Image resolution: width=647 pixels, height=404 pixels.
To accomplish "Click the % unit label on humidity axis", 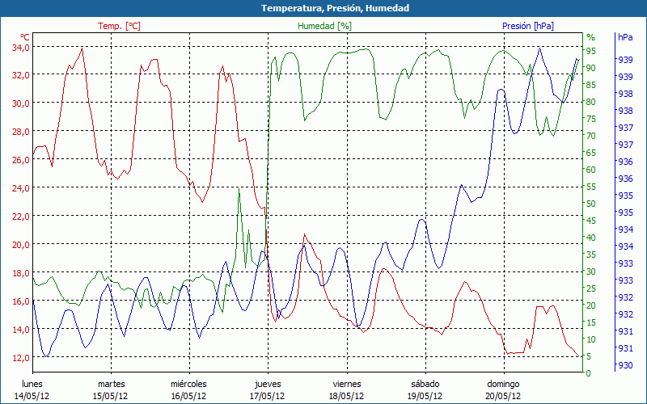I will coord(590,37).
